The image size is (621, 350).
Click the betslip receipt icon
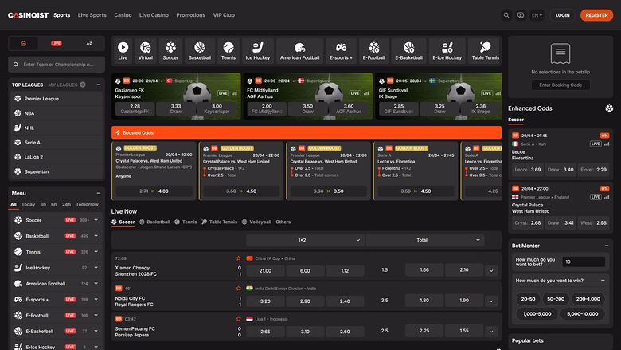point(560,53)
